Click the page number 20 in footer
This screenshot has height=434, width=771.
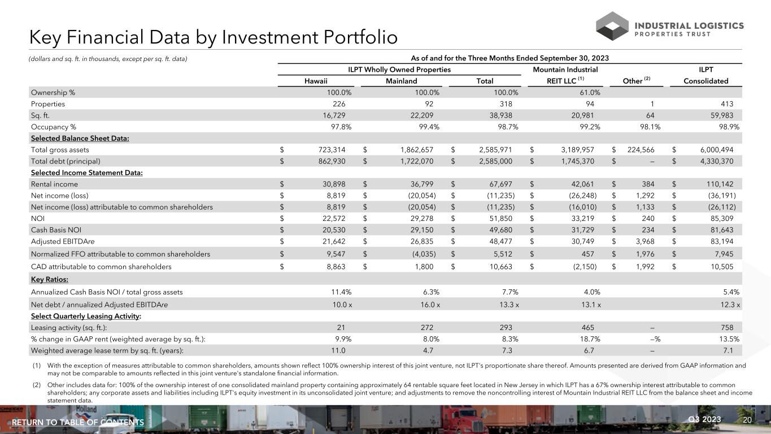coord(747,420)
